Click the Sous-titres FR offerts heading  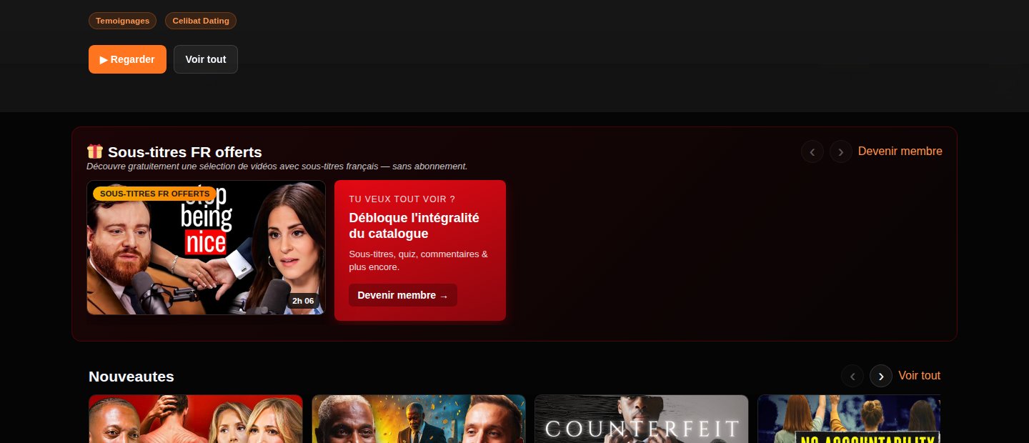[x=185, y=152]
